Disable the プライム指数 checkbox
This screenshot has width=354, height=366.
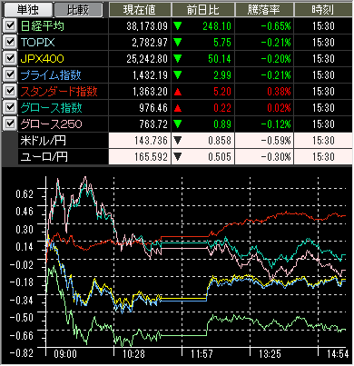point(10,74)
